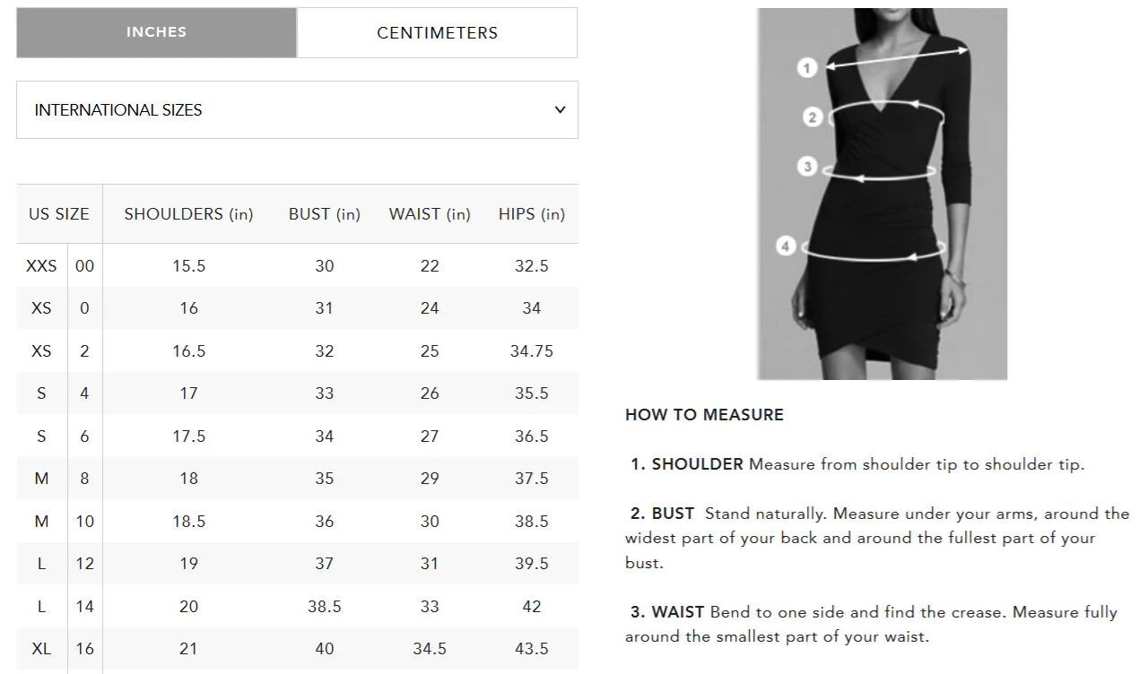Click circle marker 3 at the waist
Image resolution: width=1148 pixels, height=674 pixels.
coord(808,167)
